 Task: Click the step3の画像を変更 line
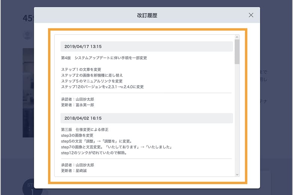click(77, 135)
